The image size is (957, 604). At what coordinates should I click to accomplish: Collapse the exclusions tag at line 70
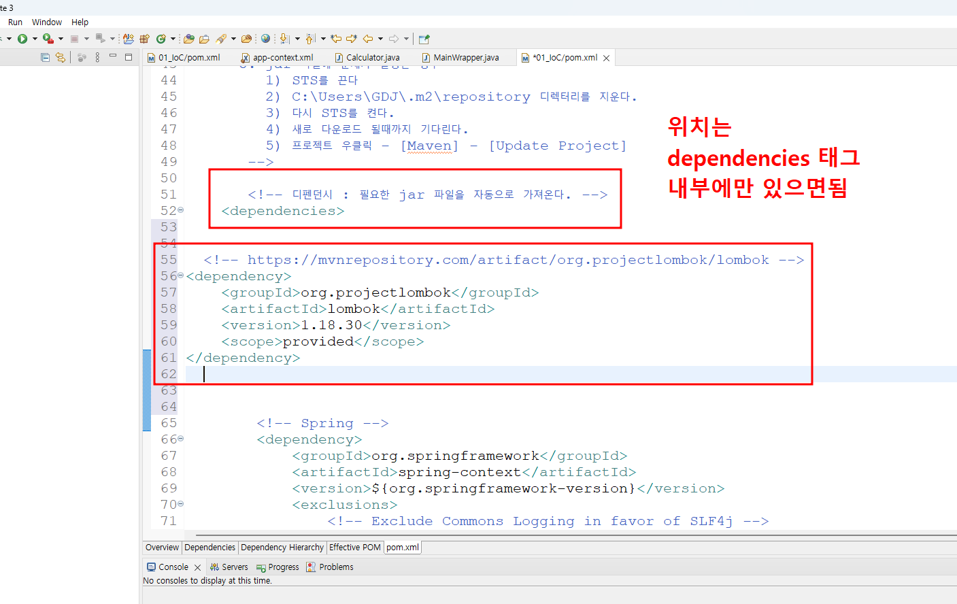click(x=180, y=504)
